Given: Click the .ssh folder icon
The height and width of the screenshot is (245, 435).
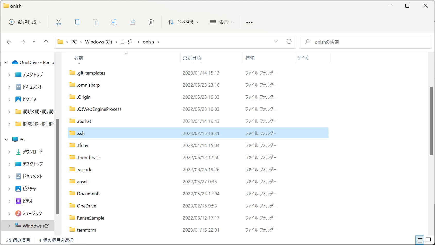Looking at the screenshot, I should [72, 133].
